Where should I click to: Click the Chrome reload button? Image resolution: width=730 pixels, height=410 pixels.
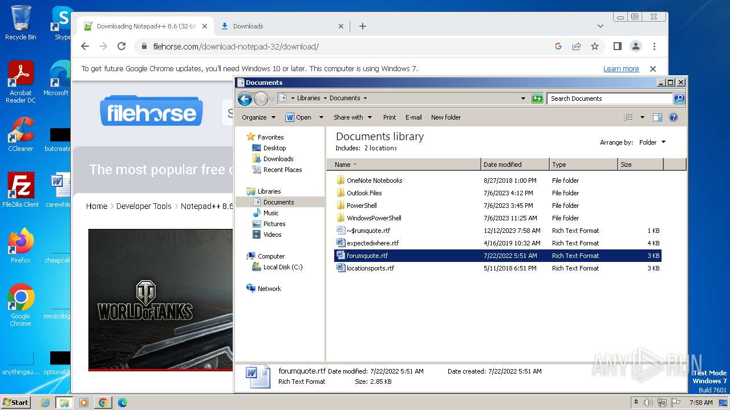(x=121, y=46)
